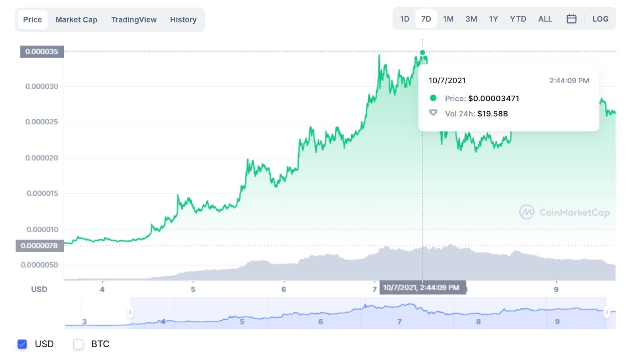View the History tab

point(183,19)
